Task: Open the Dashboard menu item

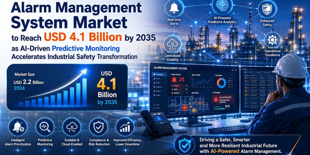Action: point(160,75)
